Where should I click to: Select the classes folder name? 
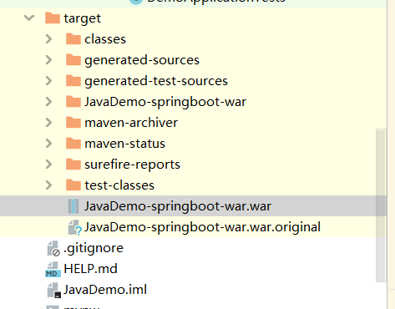coord(105,39)
